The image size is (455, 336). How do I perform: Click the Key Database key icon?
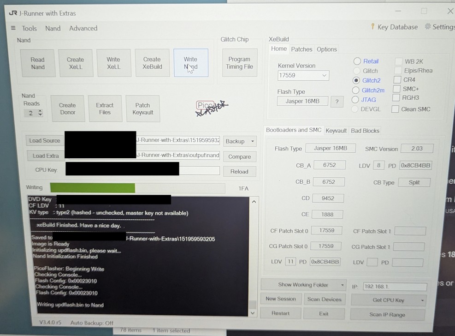tap(372, 27)
